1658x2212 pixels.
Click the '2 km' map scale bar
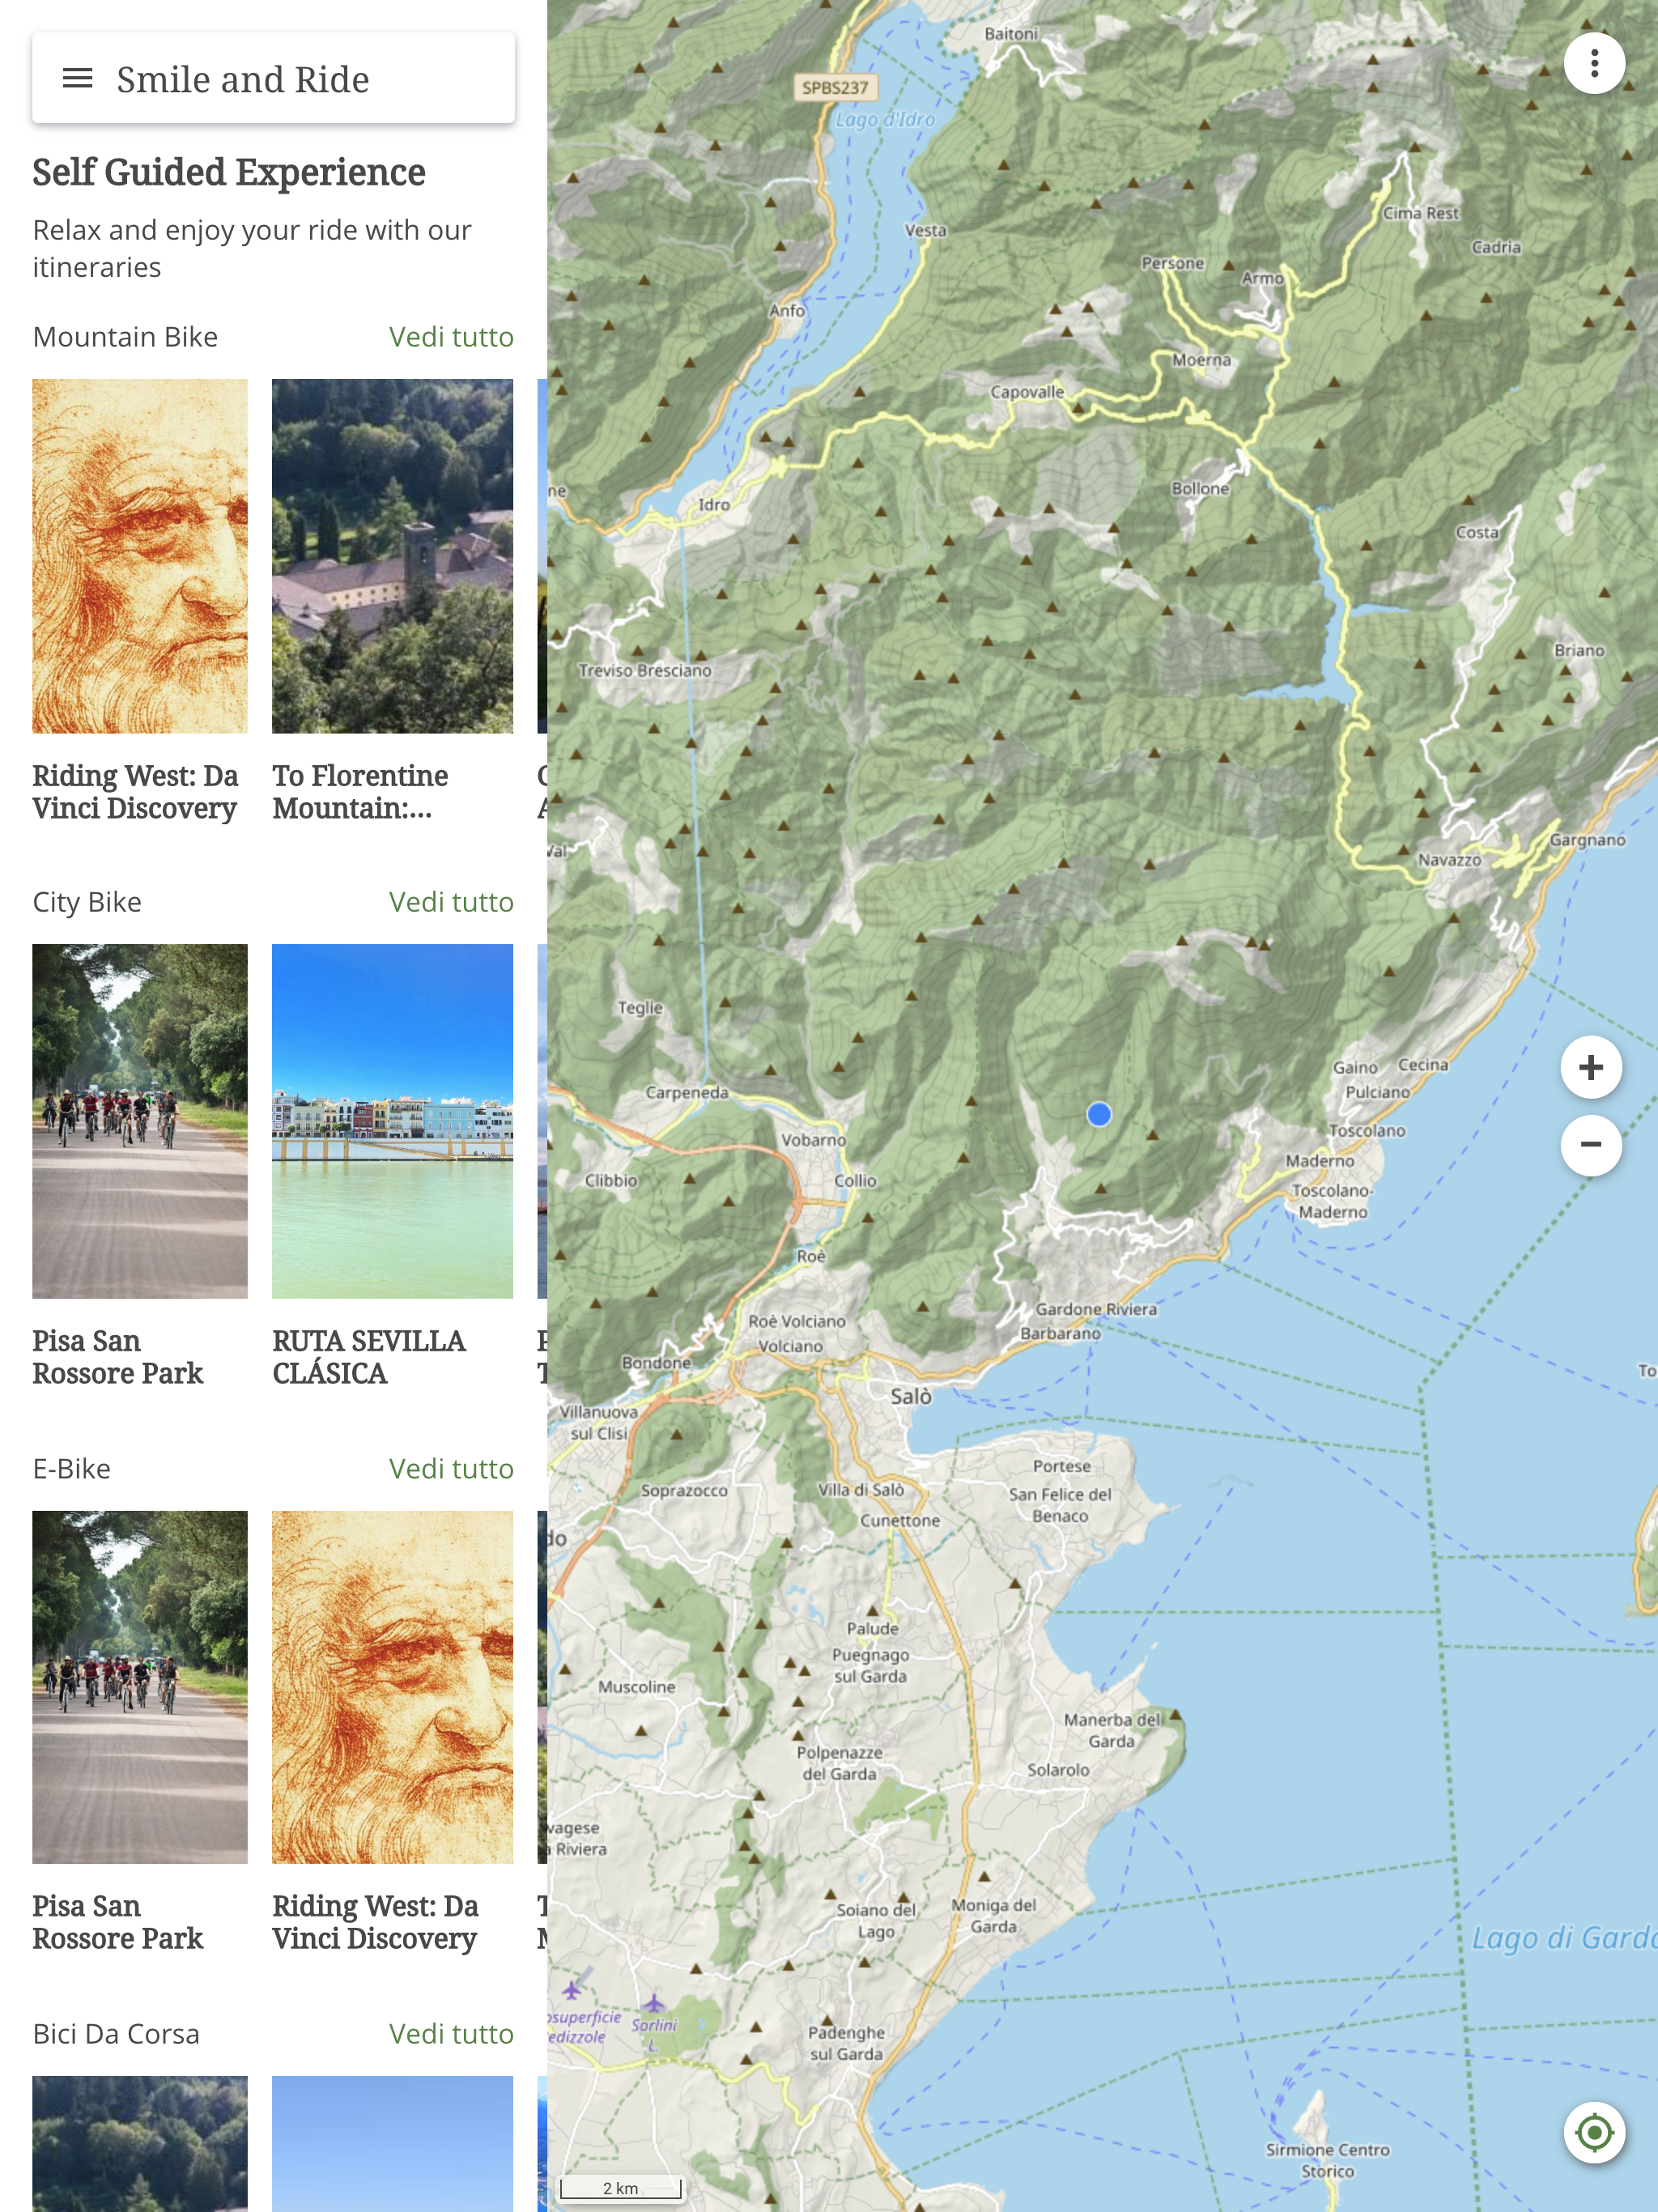coord(620,2188)
